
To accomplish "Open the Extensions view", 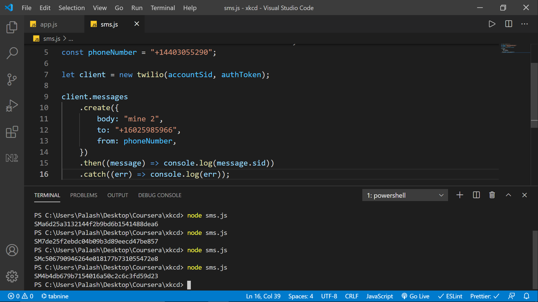I will pyautogui.click(x=12, y=132).
